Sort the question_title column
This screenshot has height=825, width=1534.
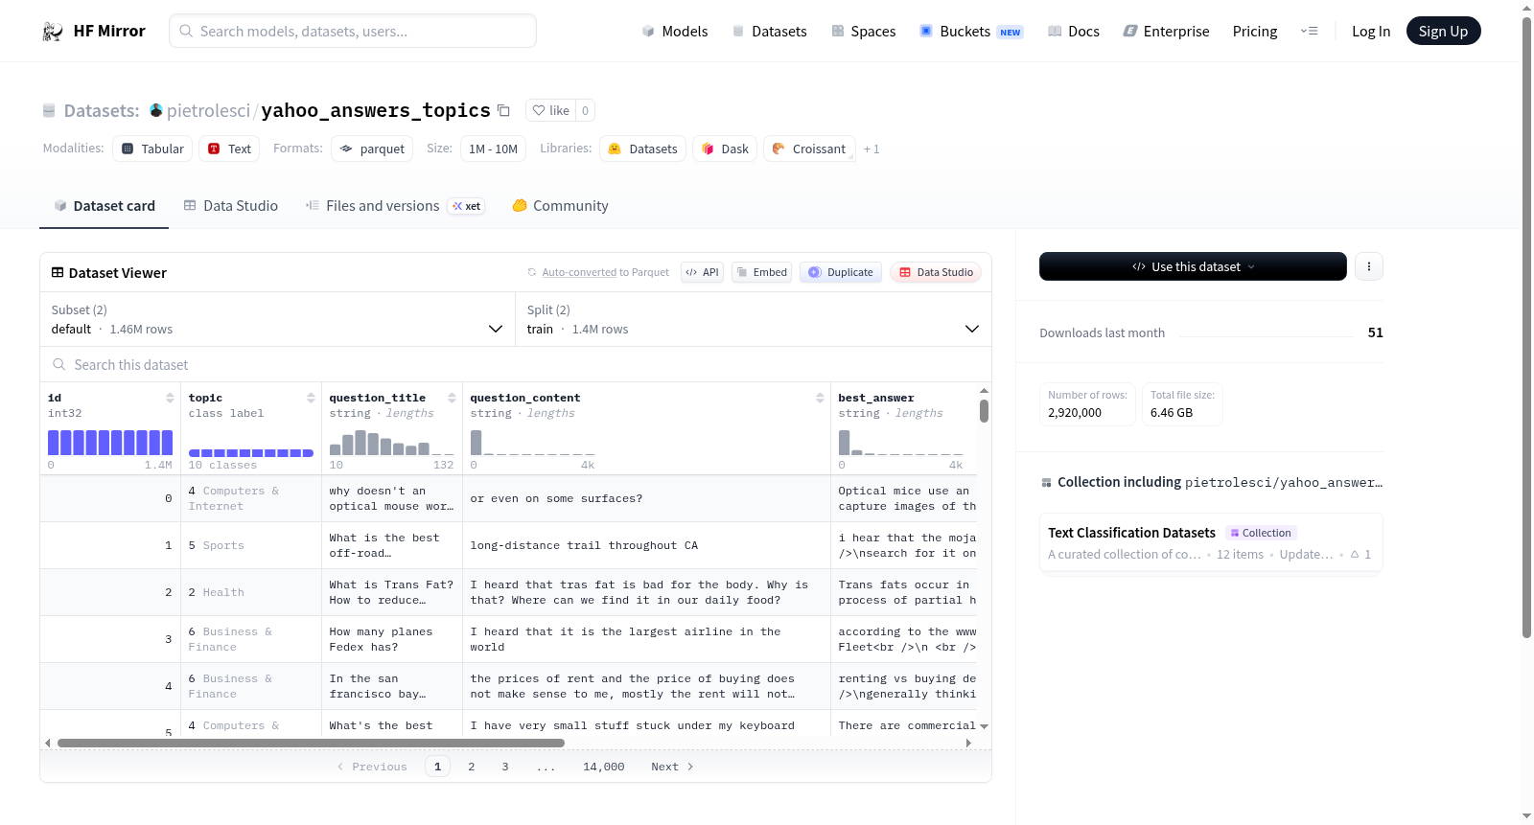pos(452,398)
